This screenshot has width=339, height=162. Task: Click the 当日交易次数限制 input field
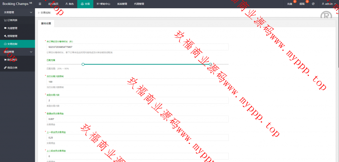[x=137, y=82]
